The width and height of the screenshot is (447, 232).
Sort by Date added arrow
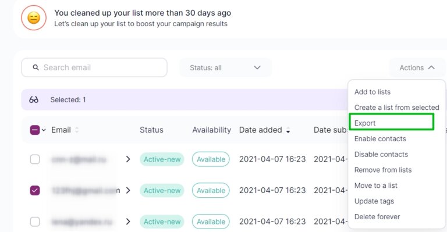[288, 131]
